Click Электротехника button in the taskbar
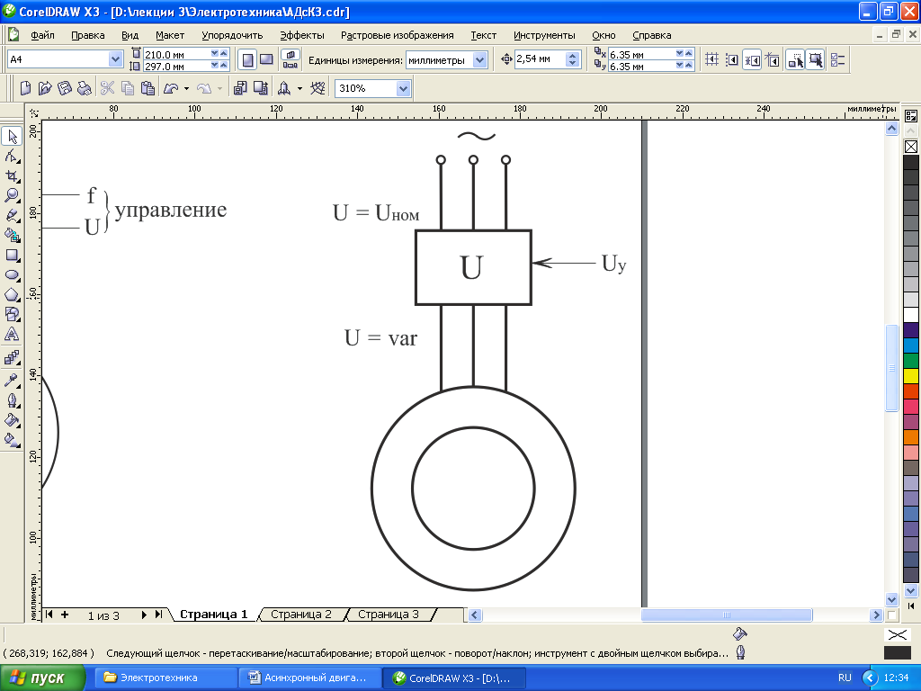921x691 pixels. (x=158, y=678)
